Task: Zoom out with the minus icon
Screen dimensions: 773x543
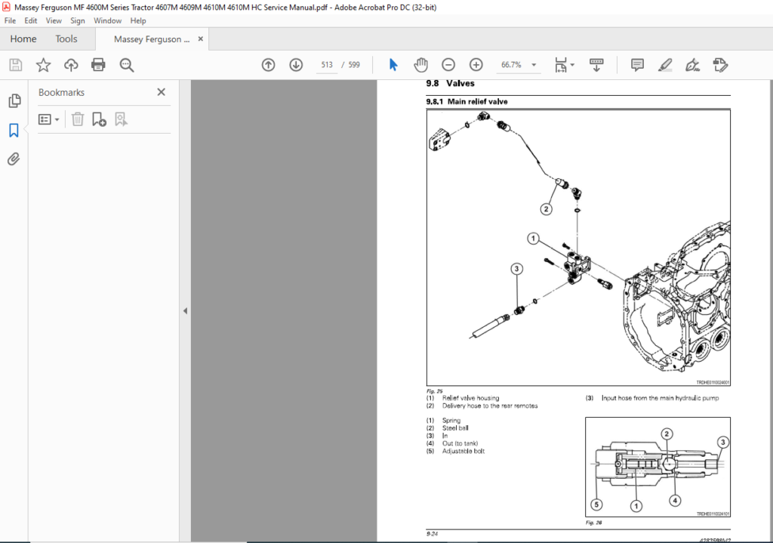Action: 448,65
